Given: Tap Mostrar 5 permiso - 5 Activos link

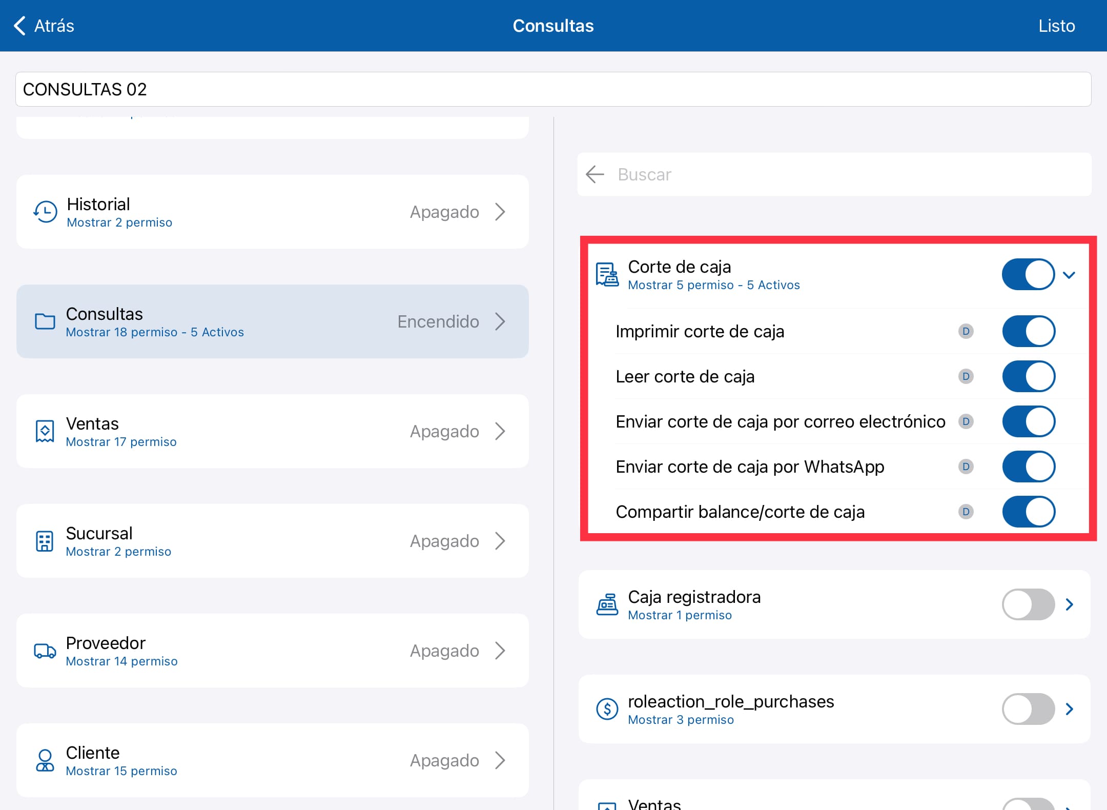Looking at the screenshot, I should point(713,285).
